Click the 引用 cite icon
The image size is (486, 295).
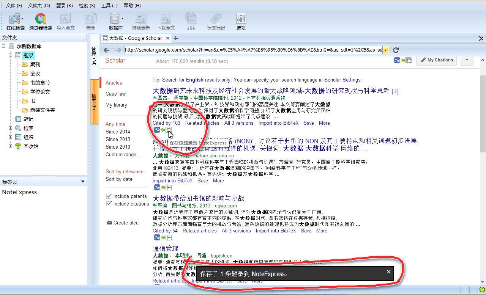click(x=191, y=22)
